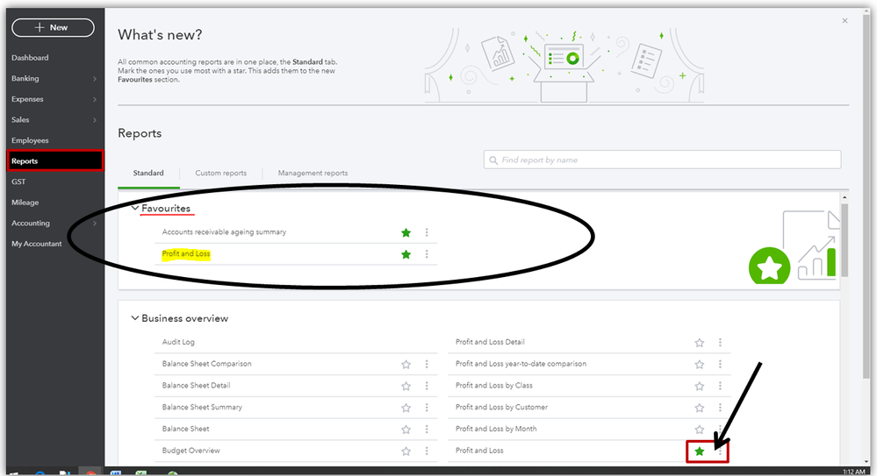Open My Accountant in the sidebar
877x476 pixels.
coord(37,244)
